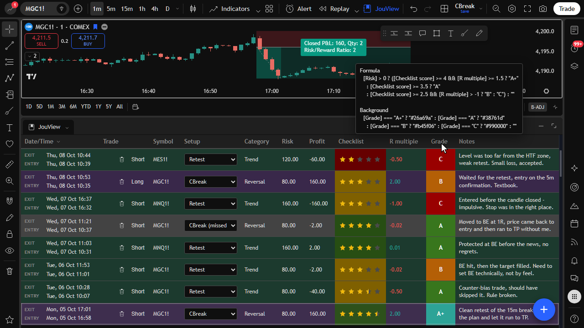Toggle lock all drawings padlock
The height and width of the screenshot is (328, 584).
10,234
